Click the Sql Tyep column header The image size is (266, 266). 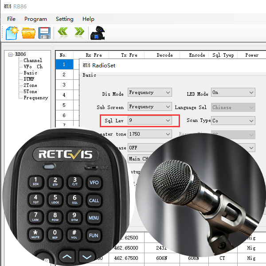click(223, 55)
